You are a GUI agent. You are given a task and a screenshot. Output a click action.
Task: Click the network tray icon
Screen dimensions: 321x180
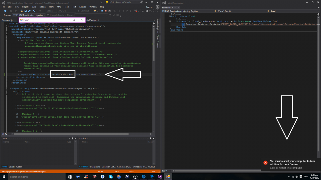tap(293, 177)
